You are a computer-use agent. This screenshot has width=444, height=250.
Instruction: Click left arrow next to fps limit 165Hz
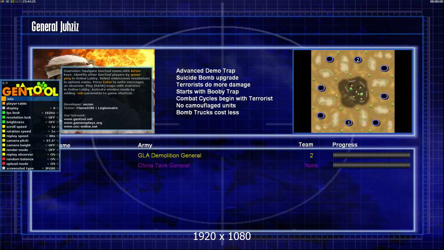(42, 112)
